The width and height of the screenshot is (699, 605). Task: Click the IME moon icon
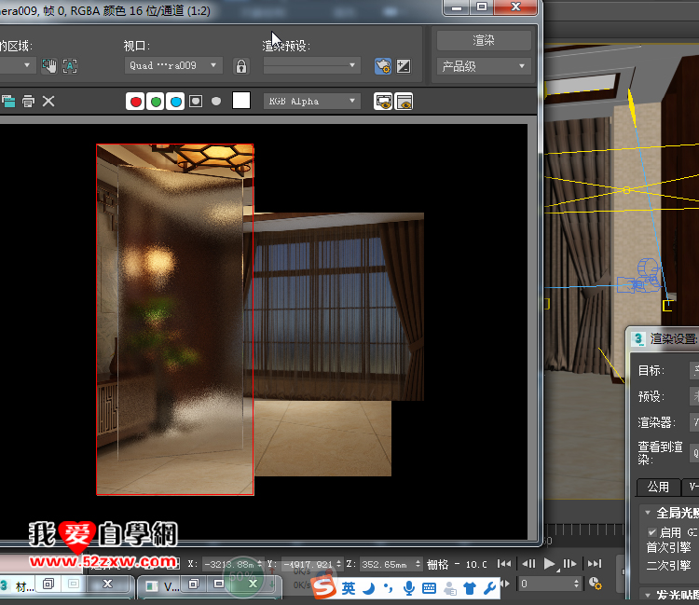pyautogui.click(x=369, y=588)
